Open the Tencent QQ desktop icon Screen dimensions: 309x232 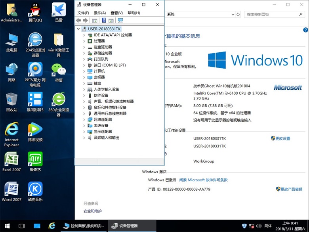coord(35,12)
